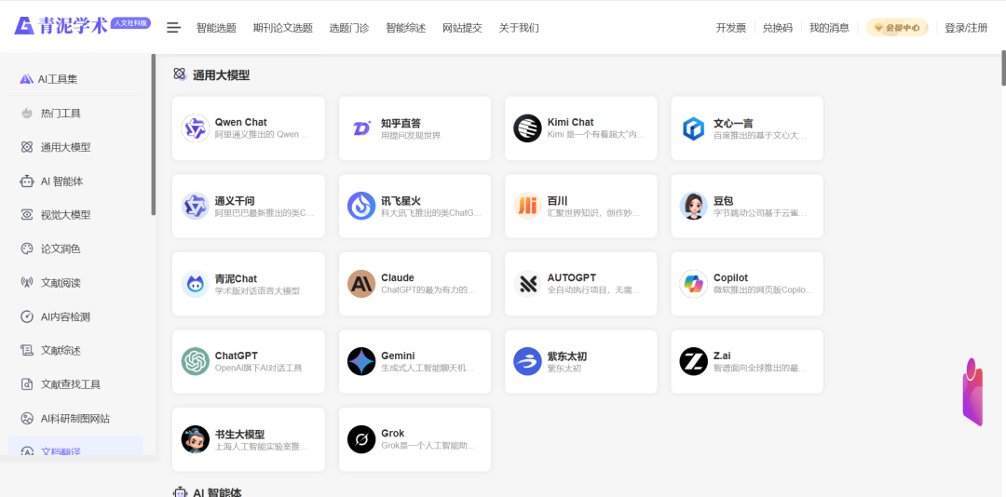
Task: Click the Qwen Chat logo icon
Action: [196, 128]
